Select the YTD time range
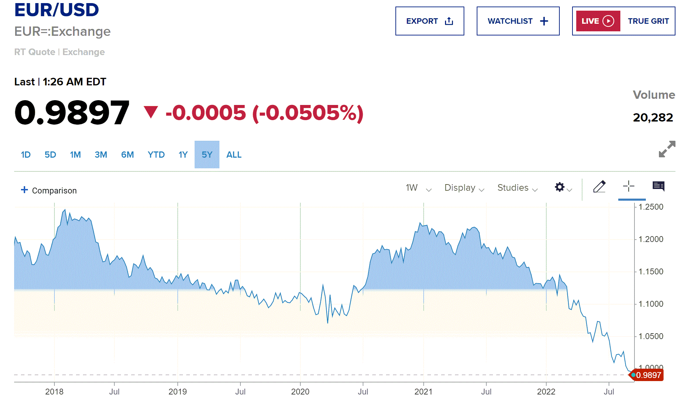This screenshot has height=400, width=682. (x=156, y=155)
